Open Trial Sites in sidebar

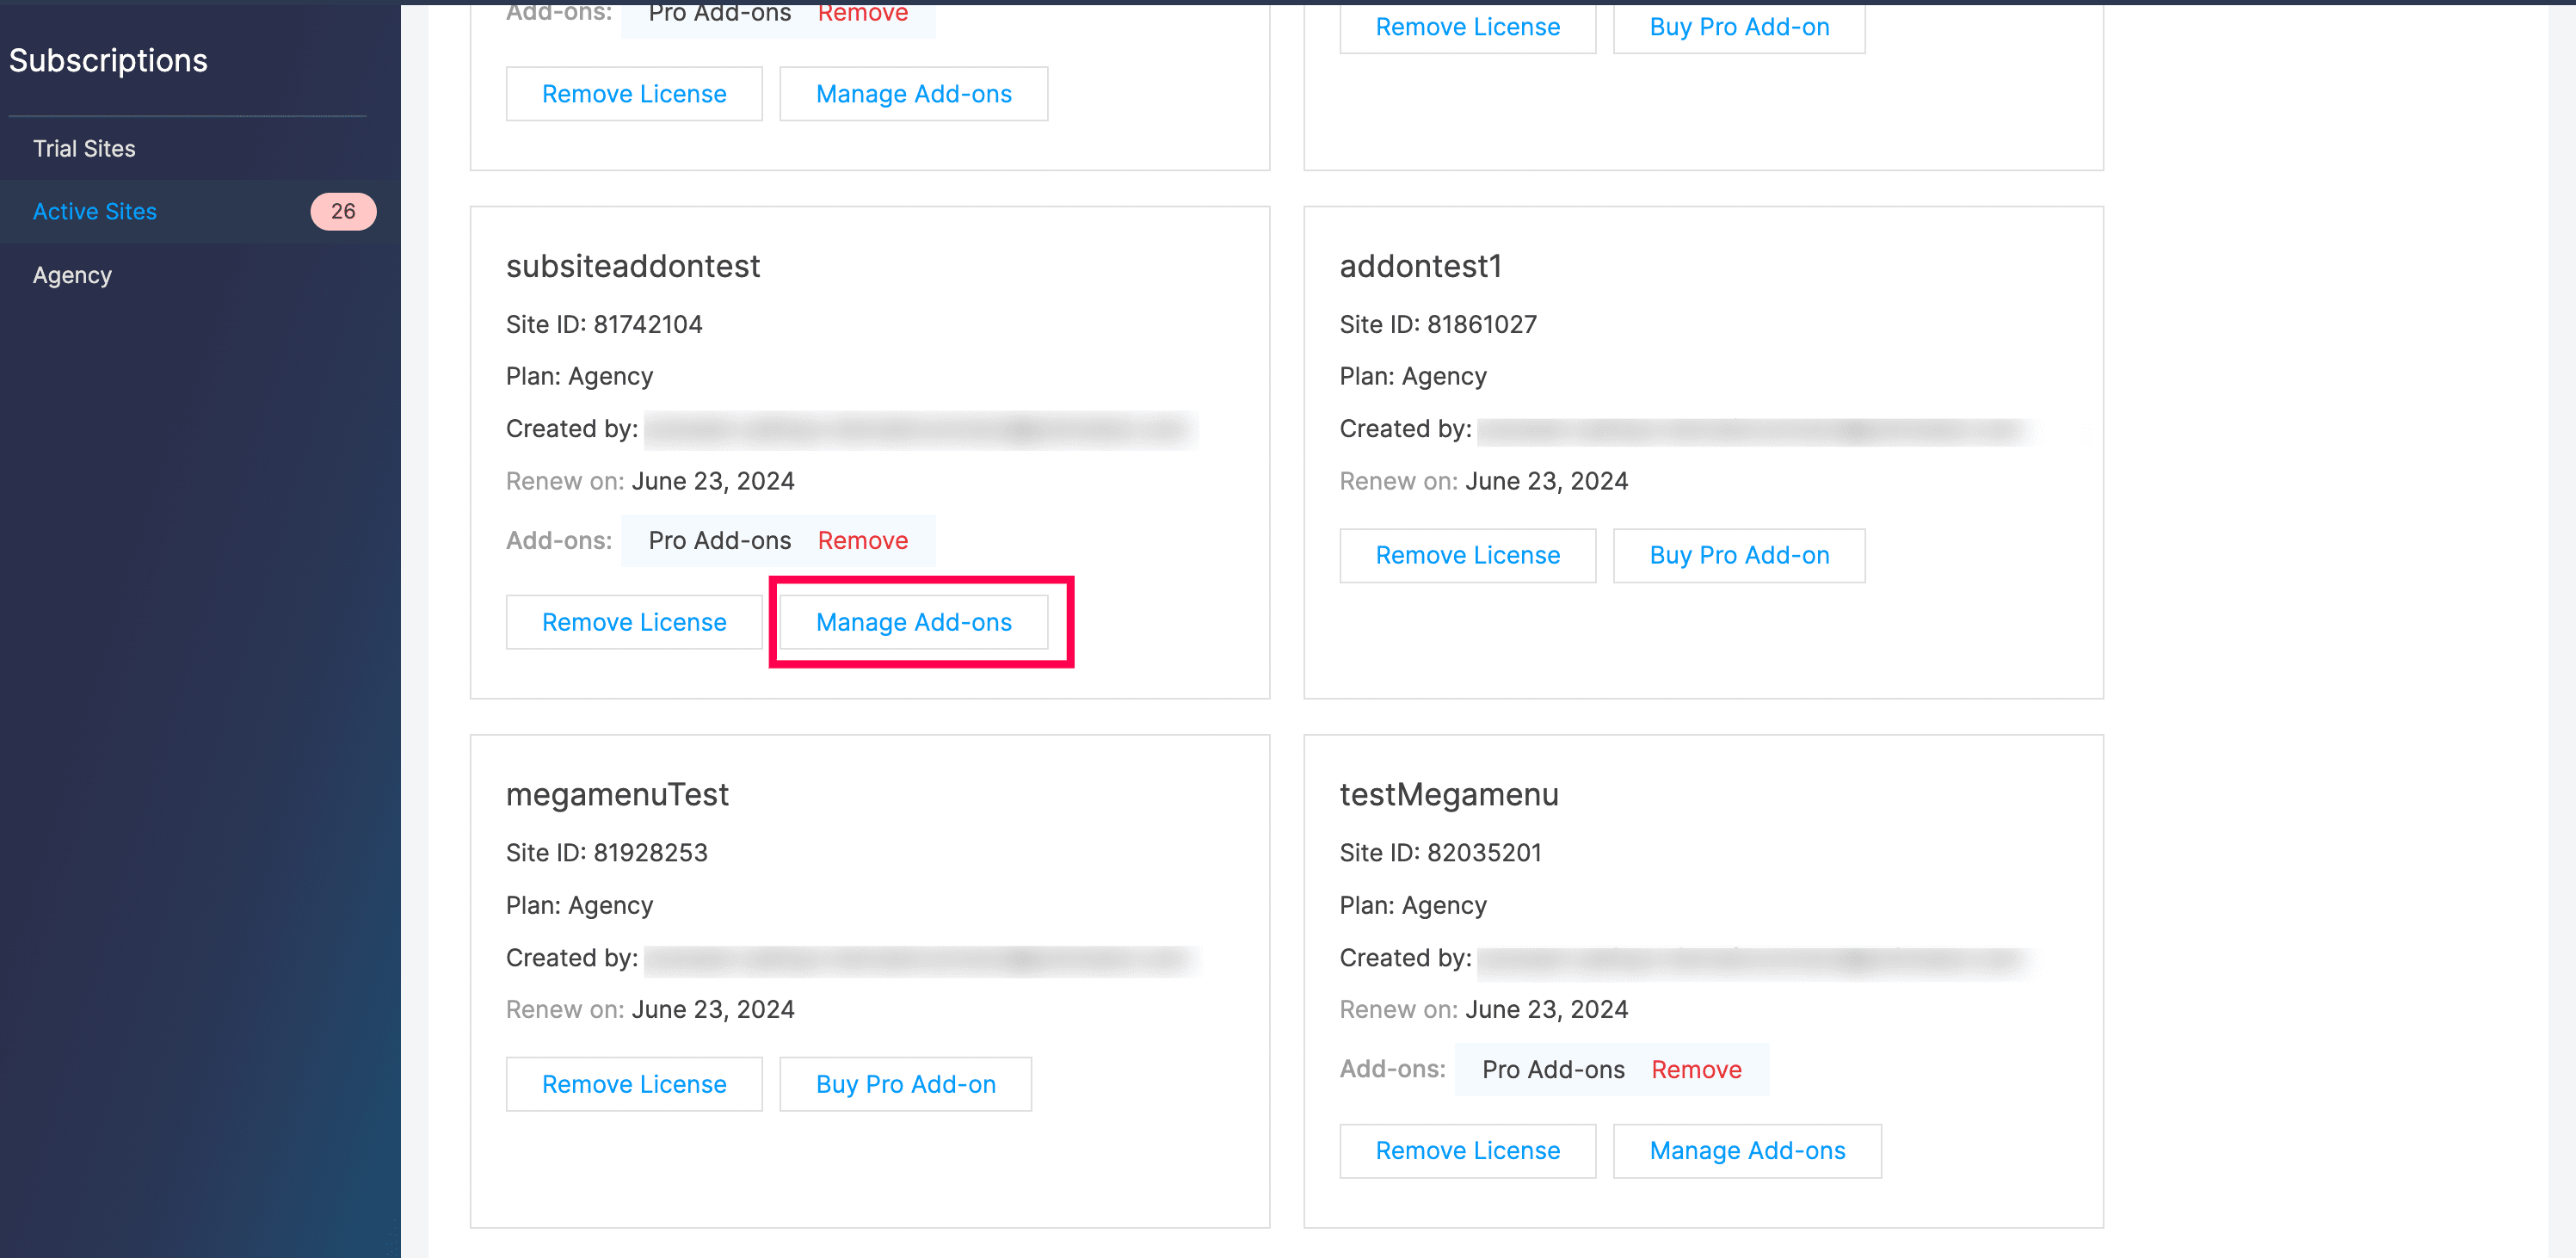[x=84, y=148]
